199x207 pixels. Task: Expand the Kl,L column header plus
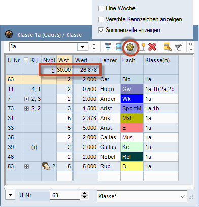26,60
